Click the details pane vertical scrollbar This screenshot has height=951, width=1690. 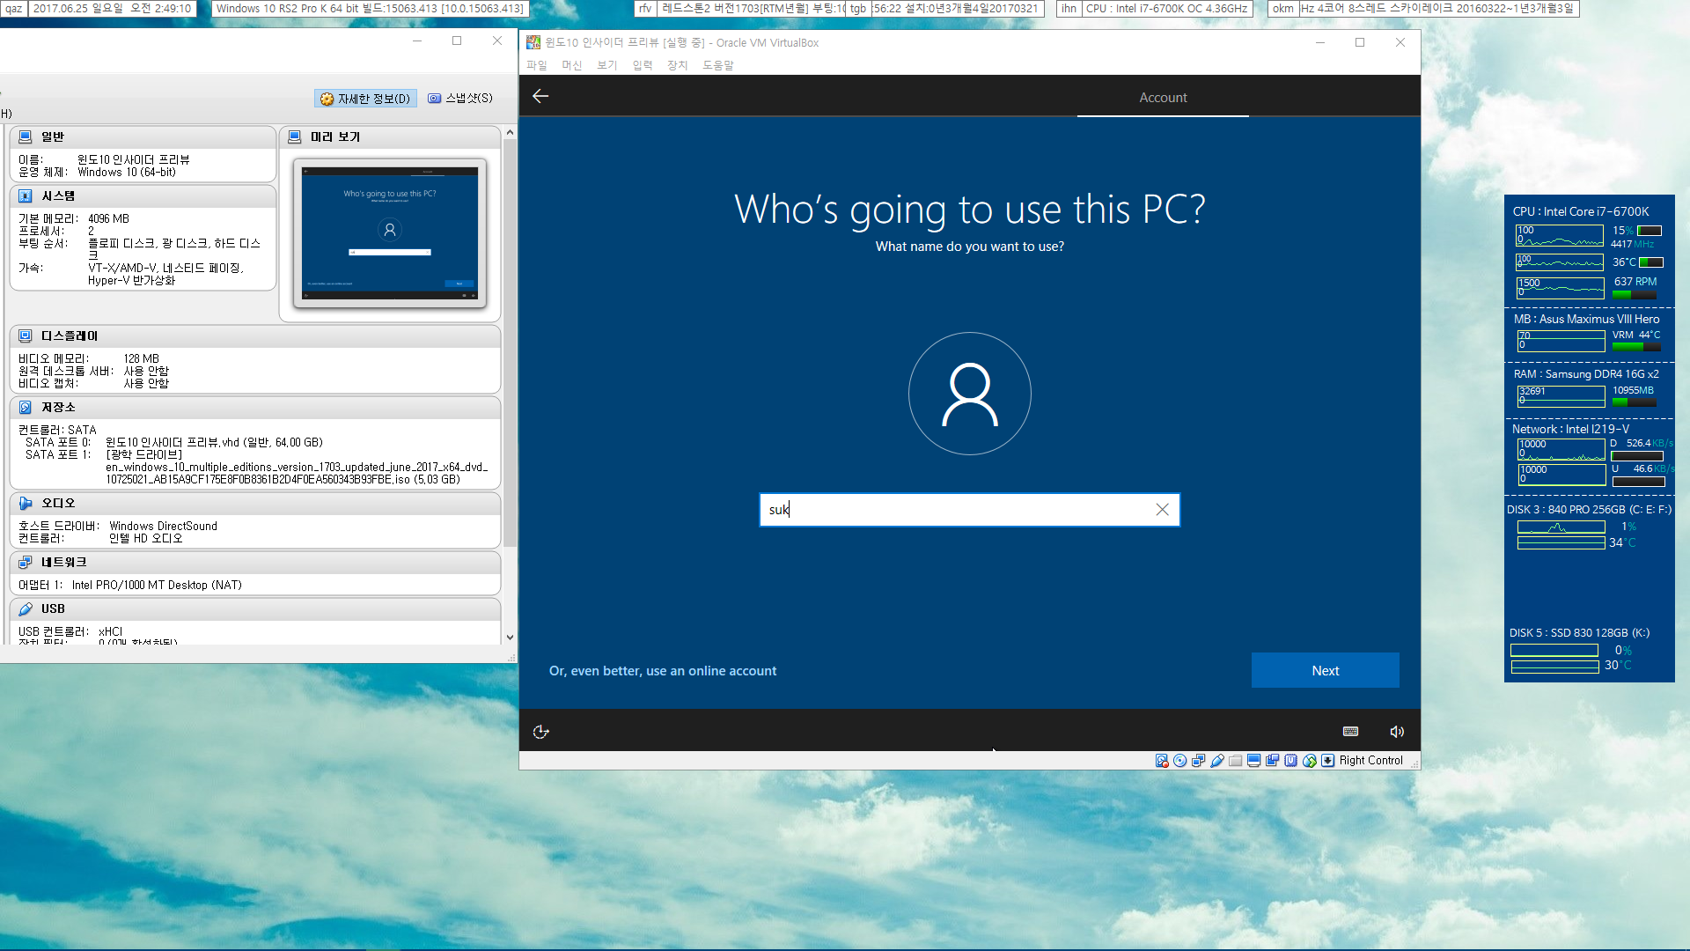point(510,343)
